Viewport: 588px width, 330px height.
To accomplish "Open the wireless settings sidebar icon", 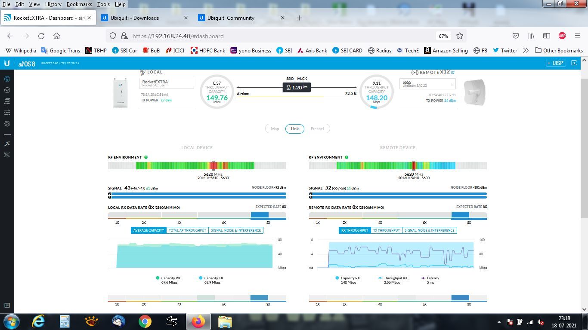I will click(x=7, y=90).
